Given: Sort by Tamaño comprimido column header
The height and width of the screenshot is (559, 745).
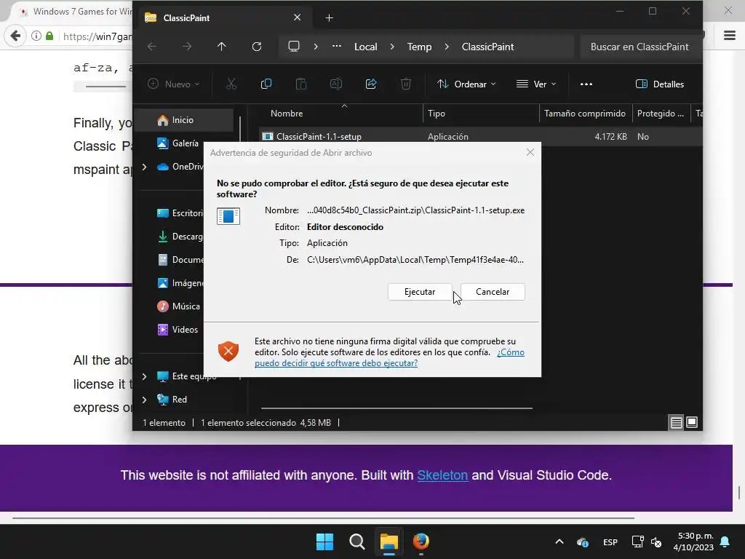Looking at the screenshot, I should pos(585,114).
